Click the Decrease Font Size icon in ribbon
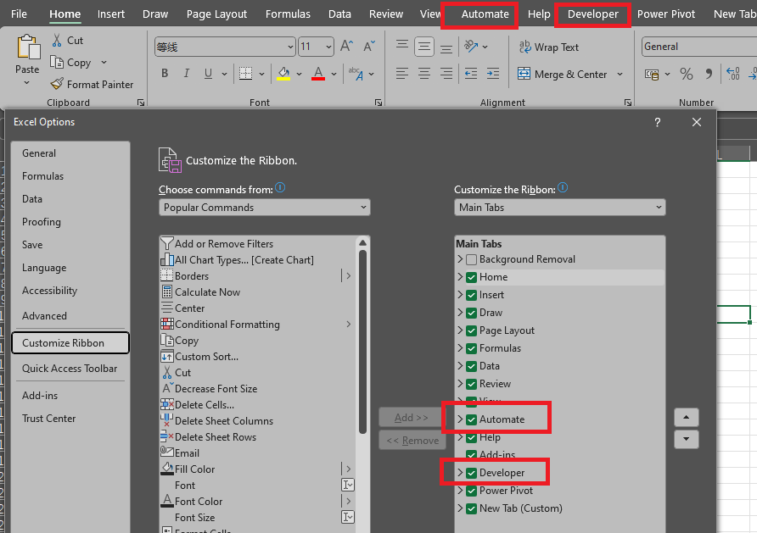 click(x=369, y=47)
